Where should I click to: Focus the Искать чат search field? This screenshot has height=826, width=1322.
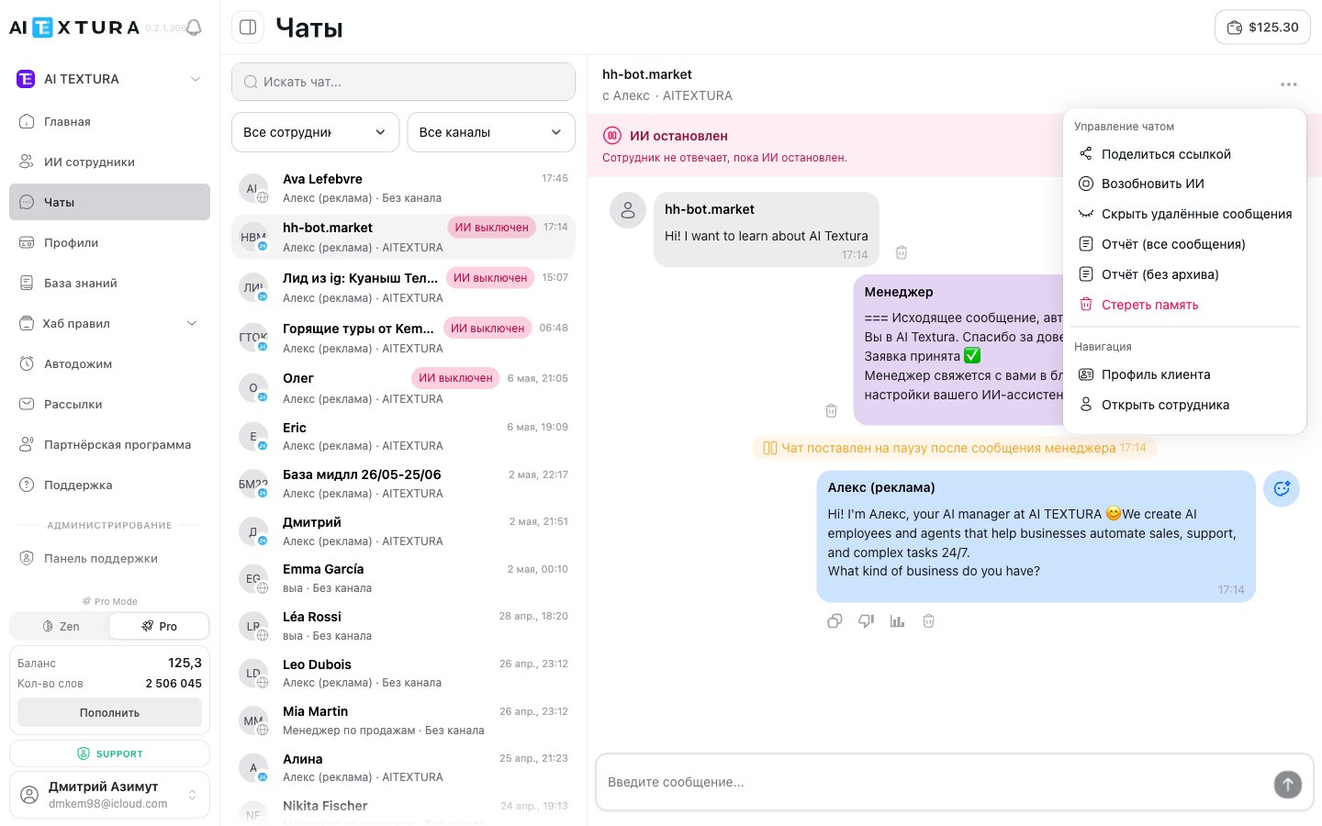point(403,82)
